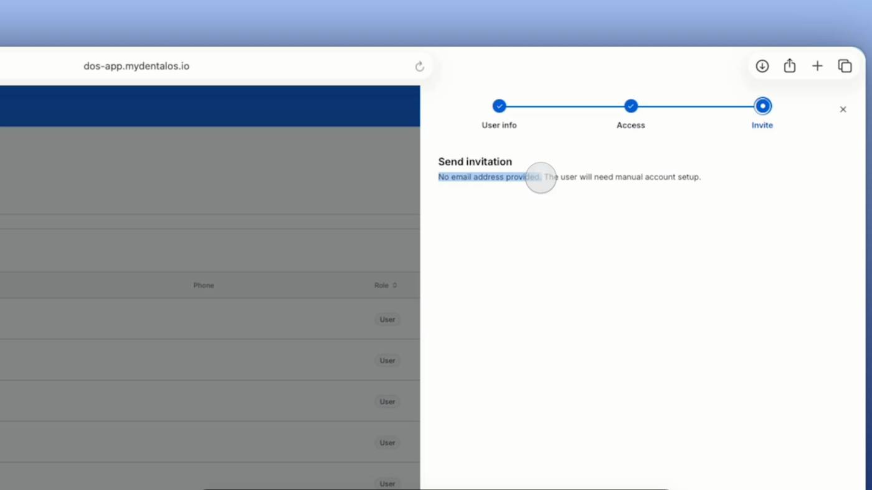
Task: Select the Invite step circle
Action: pos(762,106)
